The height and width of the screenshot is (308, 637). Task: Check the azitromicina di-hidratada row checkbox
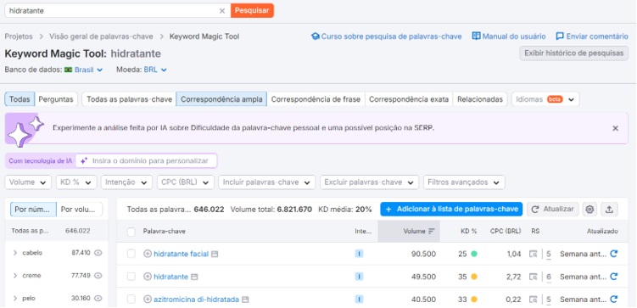coord(131,300)
